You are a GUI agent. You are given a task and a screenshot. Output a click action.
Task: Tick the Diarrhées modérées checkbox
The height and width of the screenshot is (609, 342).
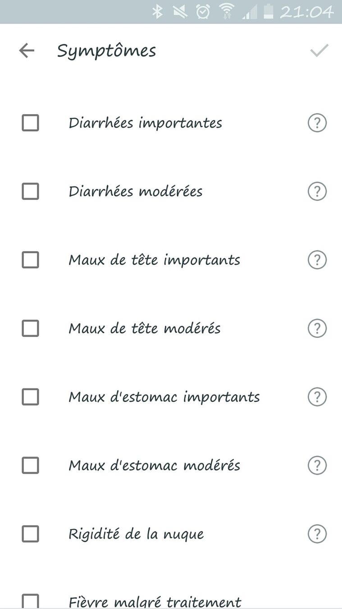pyautogui.click(x=30, y=192)
